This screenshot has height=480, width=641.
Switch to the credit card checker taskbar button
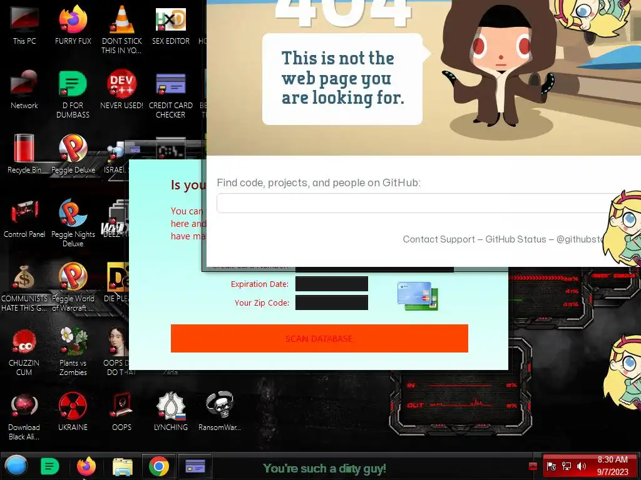point(195,466)
